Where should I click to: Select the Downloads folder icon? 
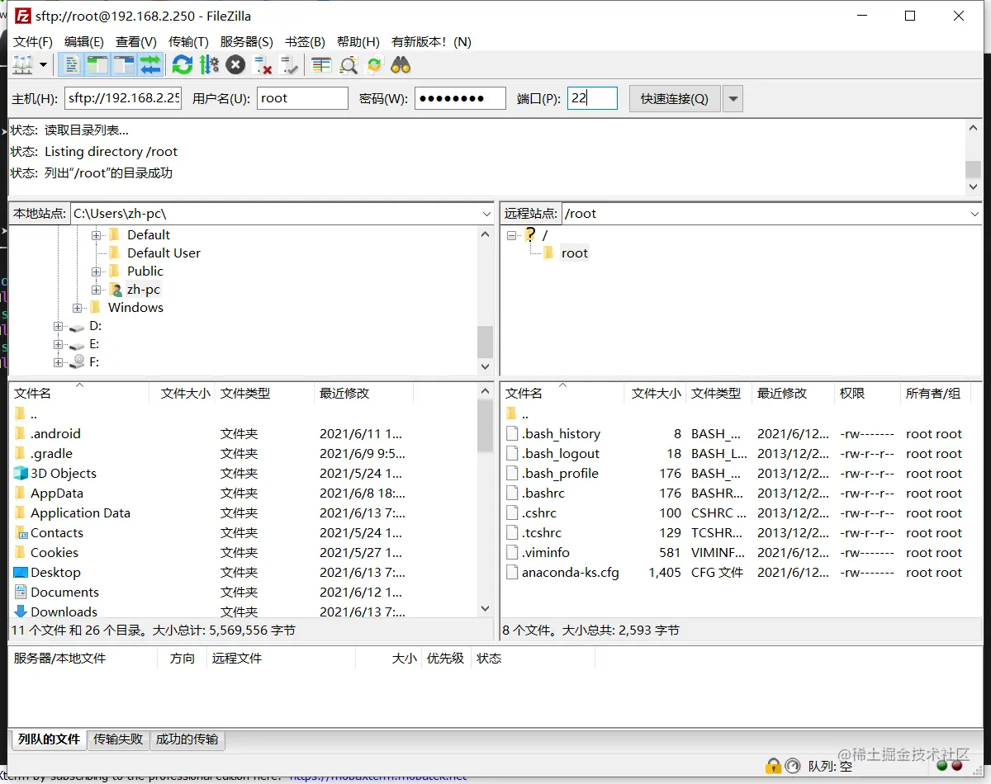click(x=21, y=612)
